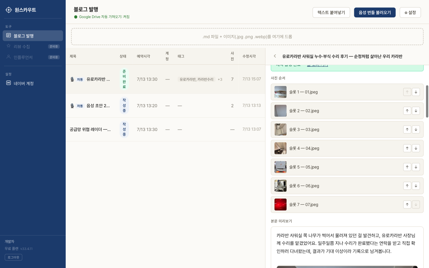
Task: Select the 음성 초안 row
Action: point(165,106)
